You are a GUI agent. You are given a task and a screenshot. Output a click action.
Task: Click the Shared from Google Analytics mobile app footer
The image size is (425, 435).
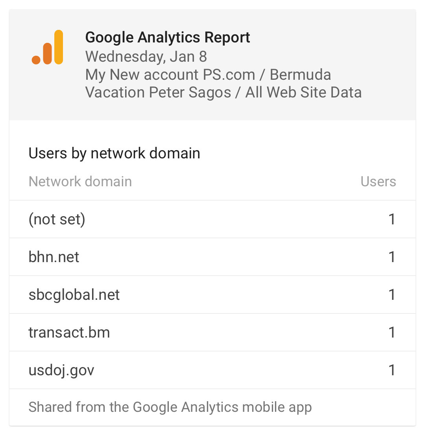click(170, 407)
